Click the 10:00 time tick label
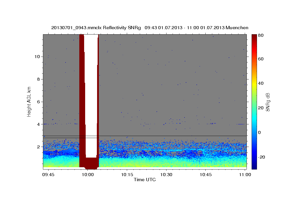The height and width of the screenshot is (203, 305). pos(88,175)
